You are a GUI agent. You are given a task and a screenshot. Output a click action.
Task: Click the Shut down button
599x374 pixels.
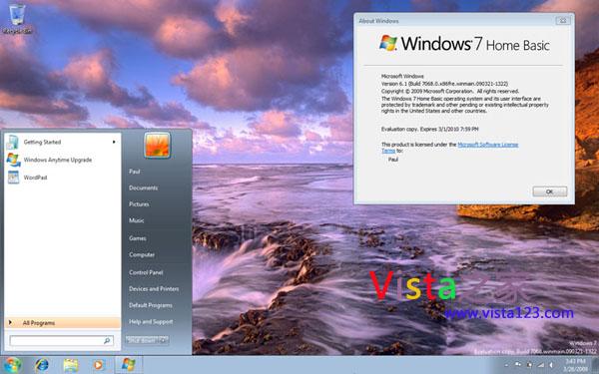(x=142, y=340)
